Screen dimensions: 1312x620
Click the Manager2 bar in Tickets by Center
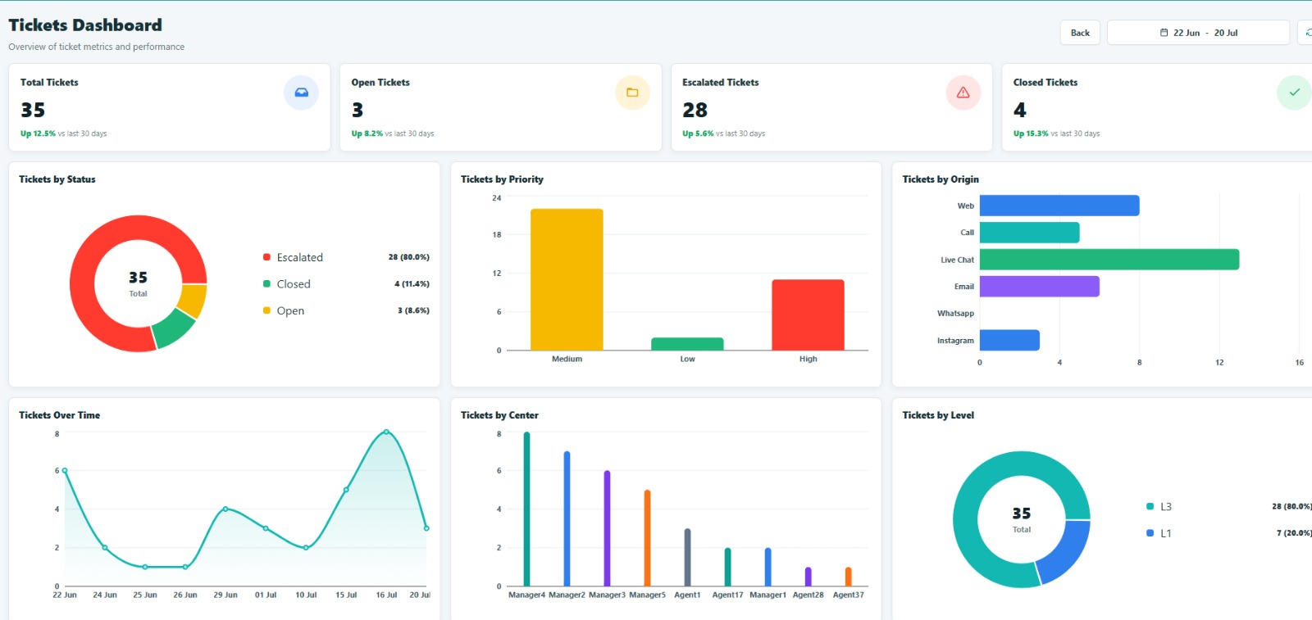(x=567, y=519)
